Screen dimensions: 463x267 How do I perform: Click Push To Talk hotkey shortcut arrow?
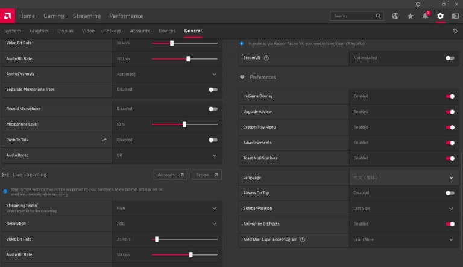point(104,140)
